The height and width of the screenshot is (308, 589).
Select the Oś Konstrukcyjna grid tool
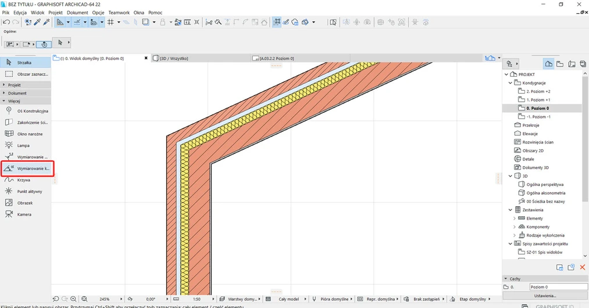tap(26, 111)
